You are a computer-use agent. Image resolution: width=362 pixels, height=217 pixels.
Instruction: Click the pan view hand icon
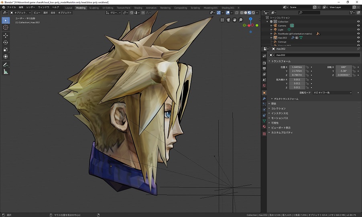(x=234, y=20)
